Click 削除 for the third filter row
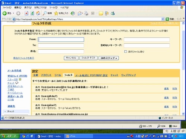The width and height of the screenshot is (186, 139). (x=175, y=107)
